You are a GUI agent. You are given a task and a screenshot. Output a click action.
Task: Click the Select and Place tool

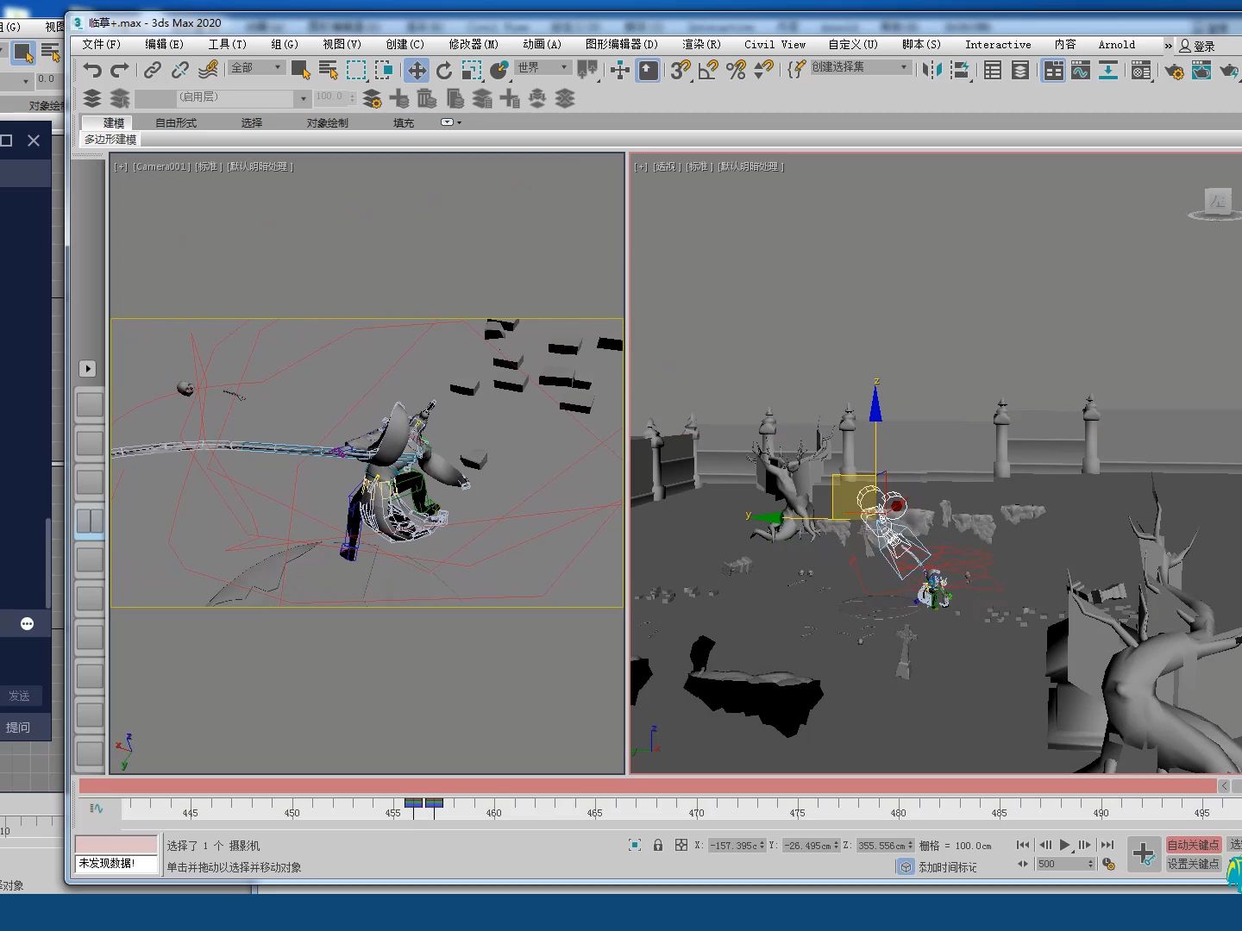coord(499,70)
